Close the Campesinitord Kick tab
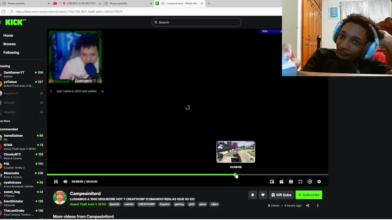Viewport: 392px width, 220px height. click(x=202, y=3)
